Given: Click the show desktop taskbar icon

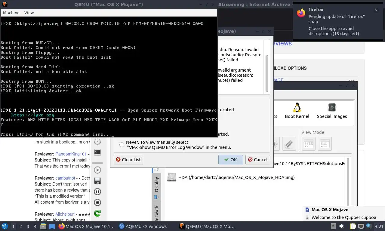Looking at the screenshot, I should (x=52, y=226).
